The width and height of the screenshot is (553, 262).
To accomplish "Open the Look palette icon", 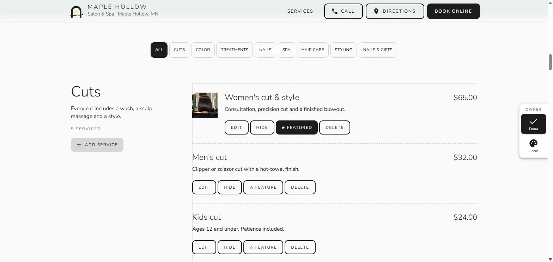I will pos(533,146).
